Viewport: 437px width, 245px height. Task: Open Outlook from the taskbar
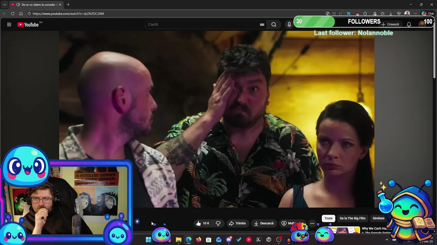[x=218, y=240]
